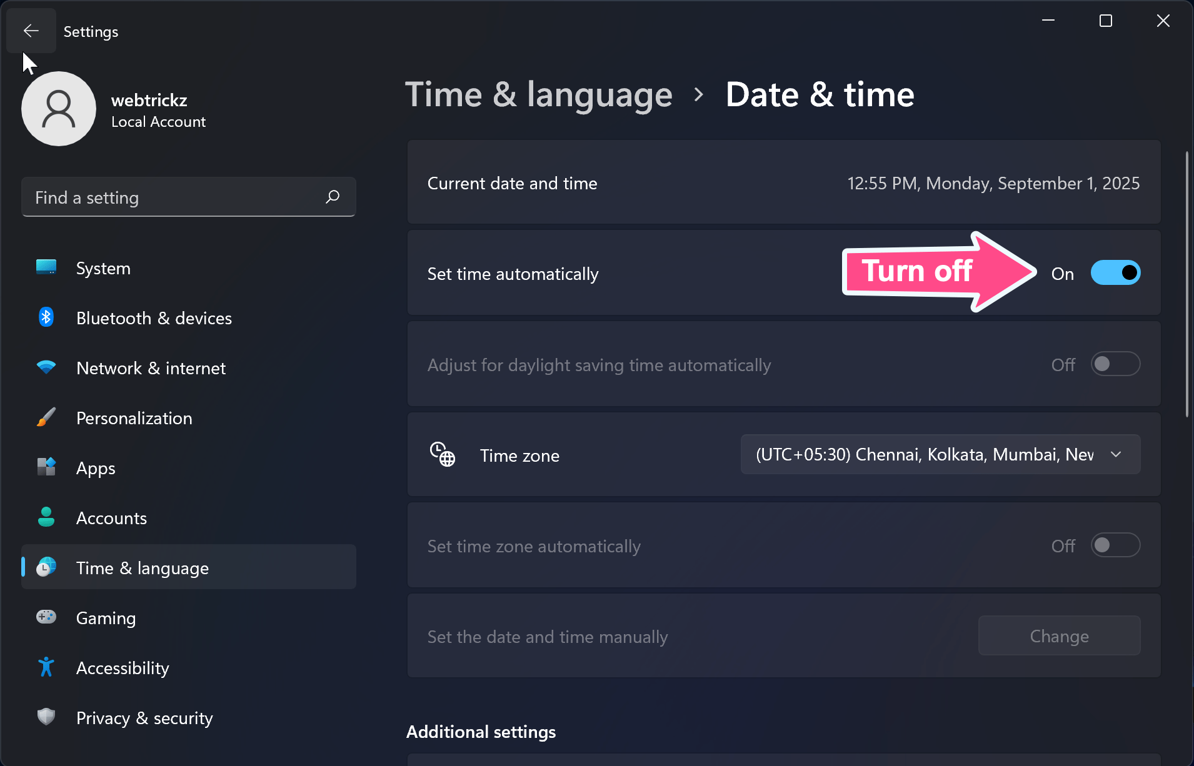Select Time & language in sidebar
This screenshot has height=766, width=1194.
click(142, 567)
